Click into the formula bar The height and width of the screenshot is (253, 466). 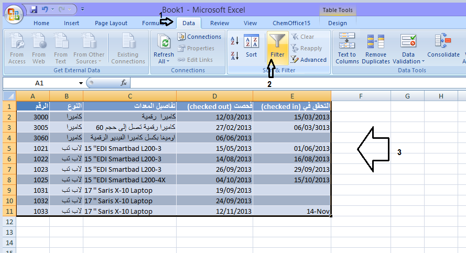coord(297,83)
